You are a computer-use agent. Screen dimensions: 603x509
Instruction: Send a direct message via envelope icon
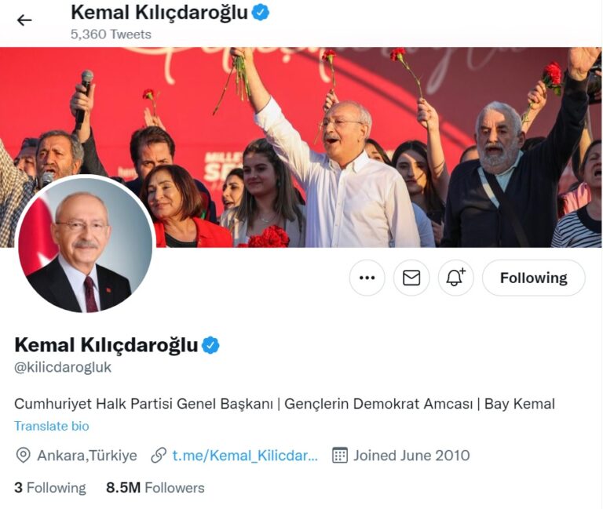pos(411,278)
